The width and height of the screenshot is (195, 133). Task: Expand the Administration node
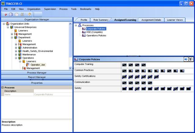coord(16,48)
